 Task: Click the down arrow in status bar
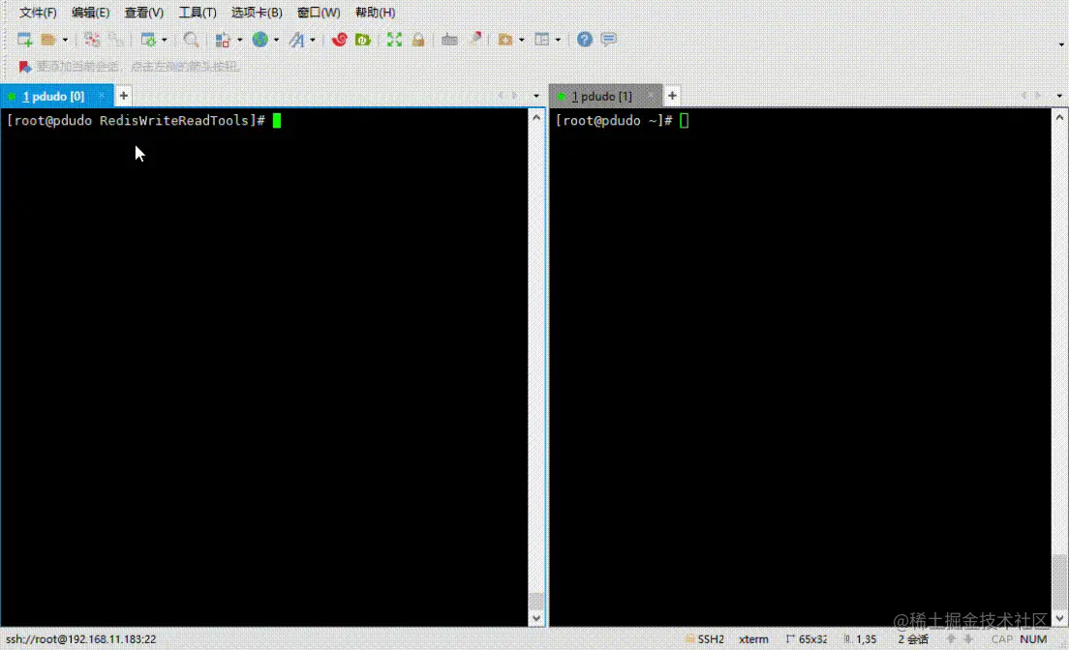[x=968, y=639]
